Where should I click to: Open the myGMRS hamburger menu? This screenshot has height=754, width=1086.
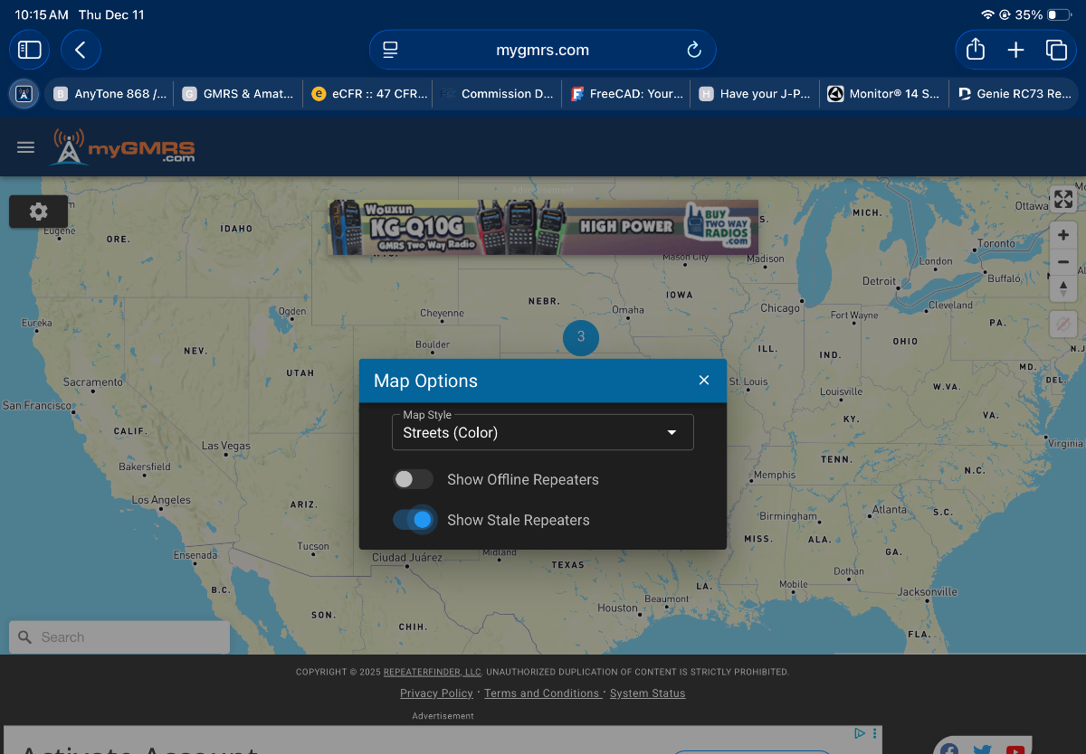pos(25,147)
